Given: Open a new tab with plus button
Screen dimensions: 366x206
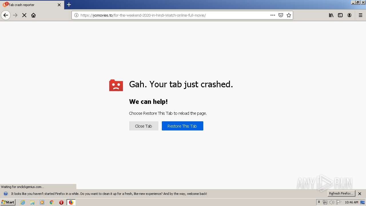Looking at the screenshot, I should coord(69,5).
